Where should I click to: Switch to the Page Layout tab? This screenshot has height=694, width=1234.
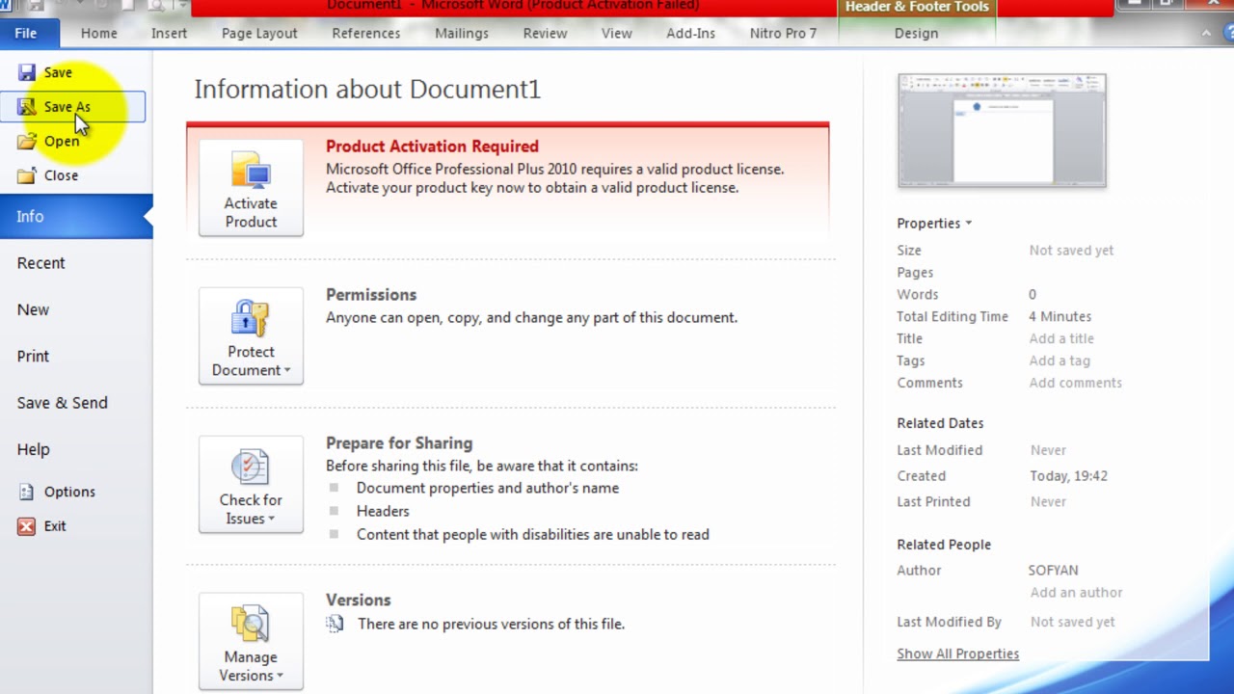259,33
